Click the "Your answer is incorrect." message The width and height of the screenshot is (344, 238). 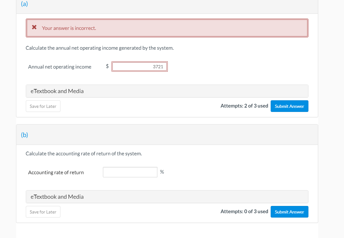tap(69, 28)
